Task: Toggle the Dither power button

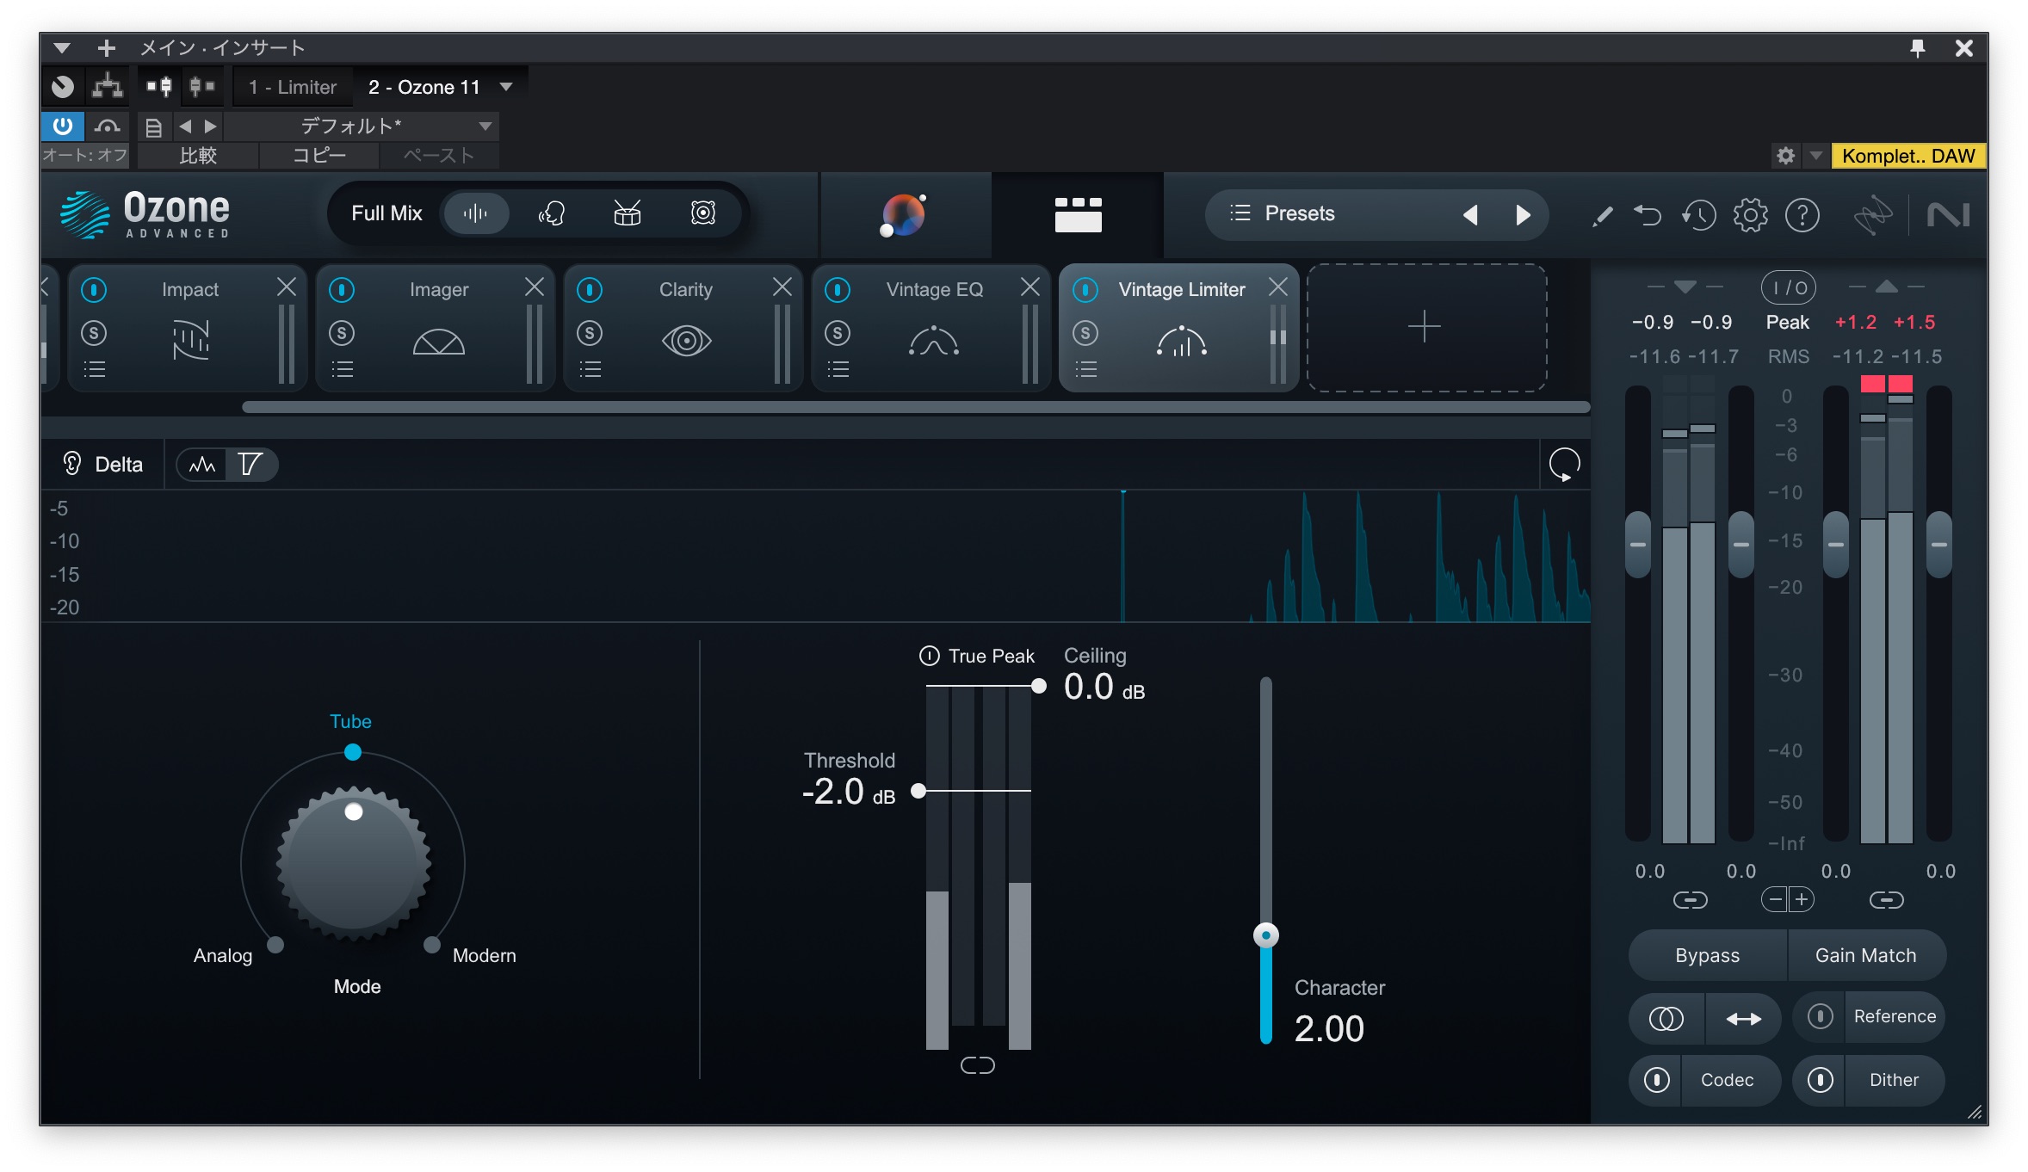Action: [x=1820, y=1080]
